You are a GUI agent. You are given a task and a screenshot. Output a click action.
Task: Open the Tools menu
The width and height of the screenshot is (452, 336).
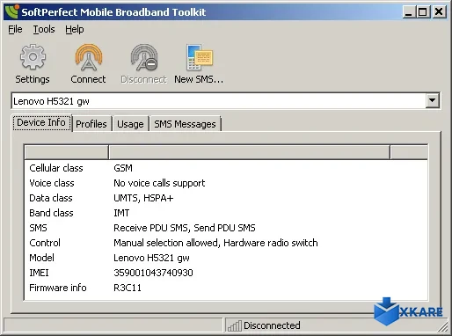(x=44, y=29)
